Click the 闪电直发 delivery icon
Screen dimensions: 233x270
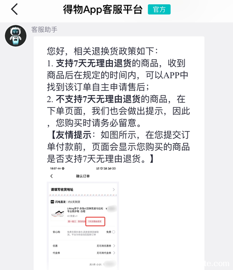tap(52, 201)
